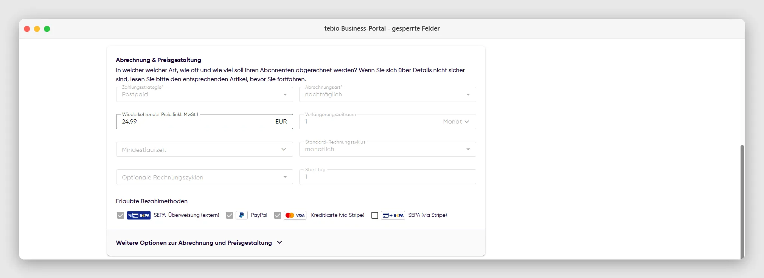Open the Standard-Rechnungszyklus dropdown showing monatlich
This screenshot has width=764, height=278.
[x=388, y=149]
